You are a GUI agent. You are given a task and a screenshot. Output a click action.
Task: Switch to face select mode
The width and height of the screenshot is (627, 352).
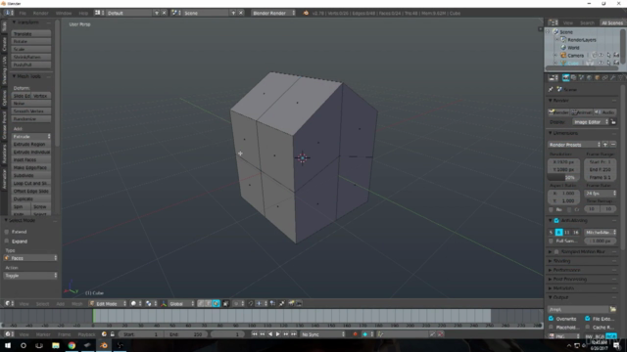[216, 304]
